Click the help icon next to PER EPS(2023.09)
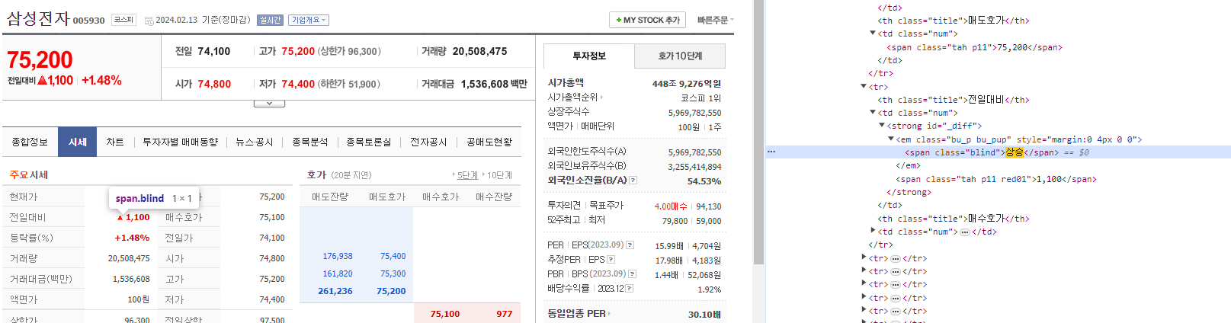 tap(630, 245)
